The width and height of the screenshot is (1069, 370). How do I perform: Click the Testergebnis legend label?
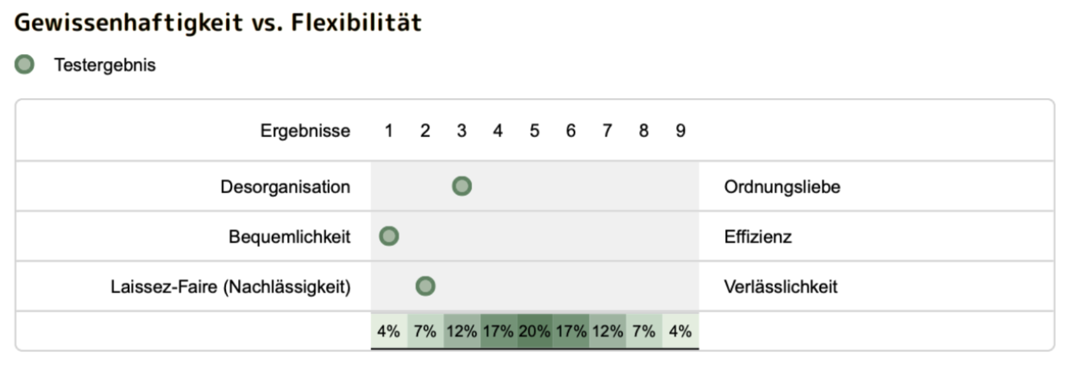(x=105, y=65)
